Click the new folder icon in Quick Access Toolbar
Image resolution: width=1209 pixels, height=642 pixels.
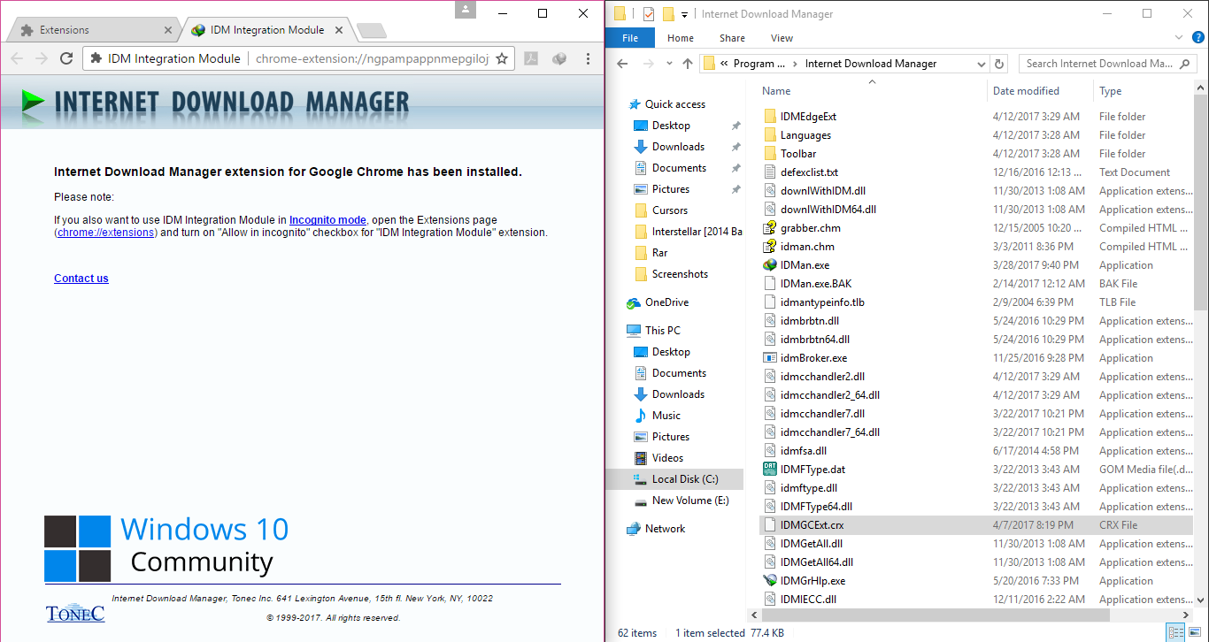tap(666, 13)
